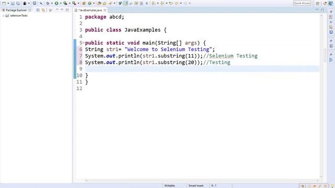The image size is (335, 188).
Task: Click the editor horizontal scrollbar
Action: (202, 181)
